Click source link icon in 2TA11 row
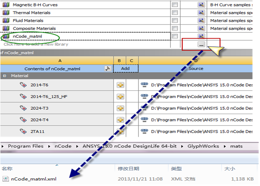Viewport: 260px width, 186px height. (144, 131)
